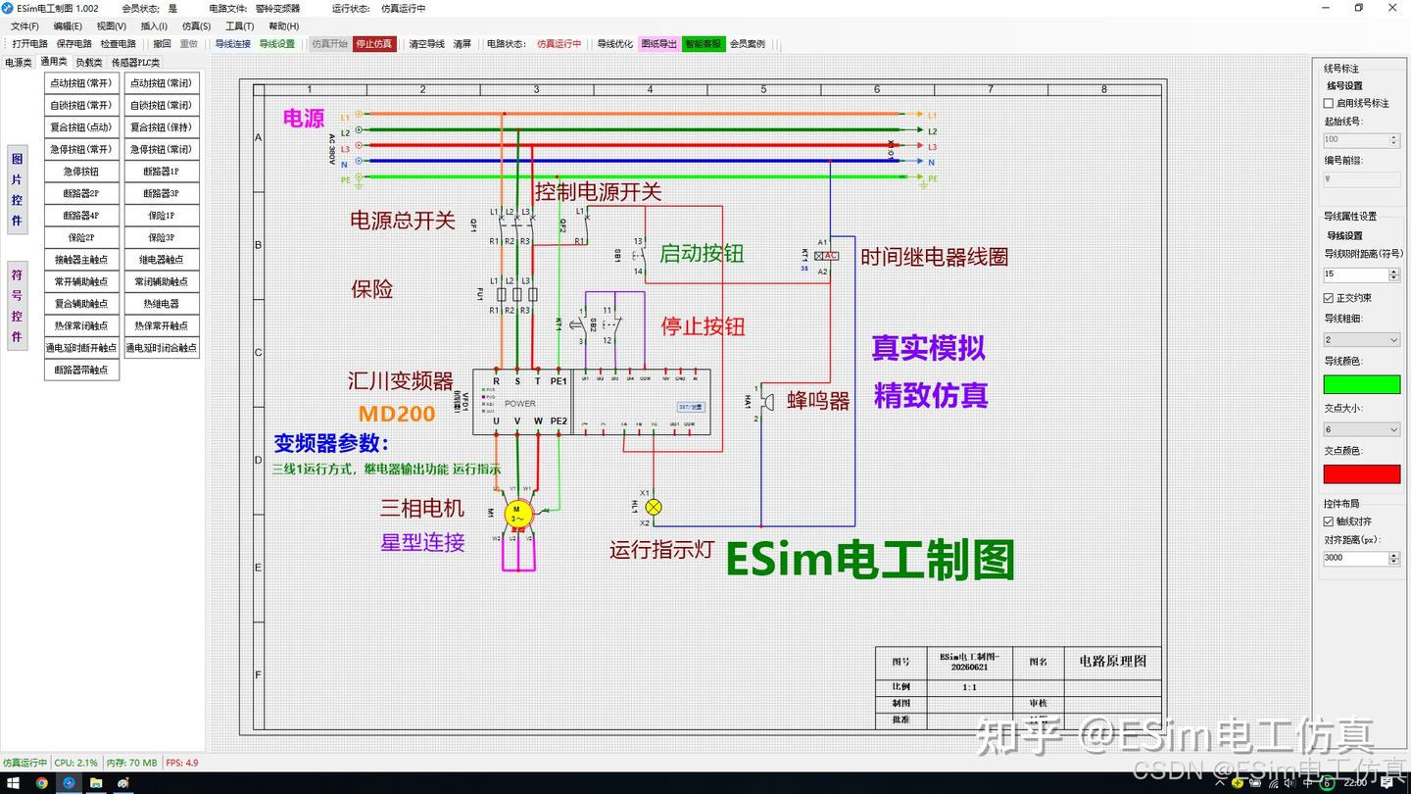This screenshot has width=1411, height=794.
Task: Click 打开电路 toolbar button
Action: (30, 44)
